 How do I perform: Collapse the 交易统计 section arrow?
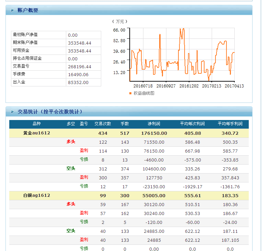pyautogui.click(x=13, y=112)
